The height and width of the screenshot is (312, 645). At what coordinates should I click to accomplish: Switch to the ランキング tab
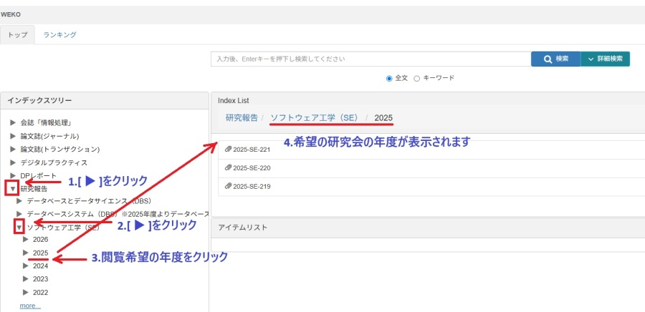click(59, 35)
